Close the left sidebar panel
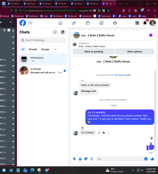 point(10,22)
